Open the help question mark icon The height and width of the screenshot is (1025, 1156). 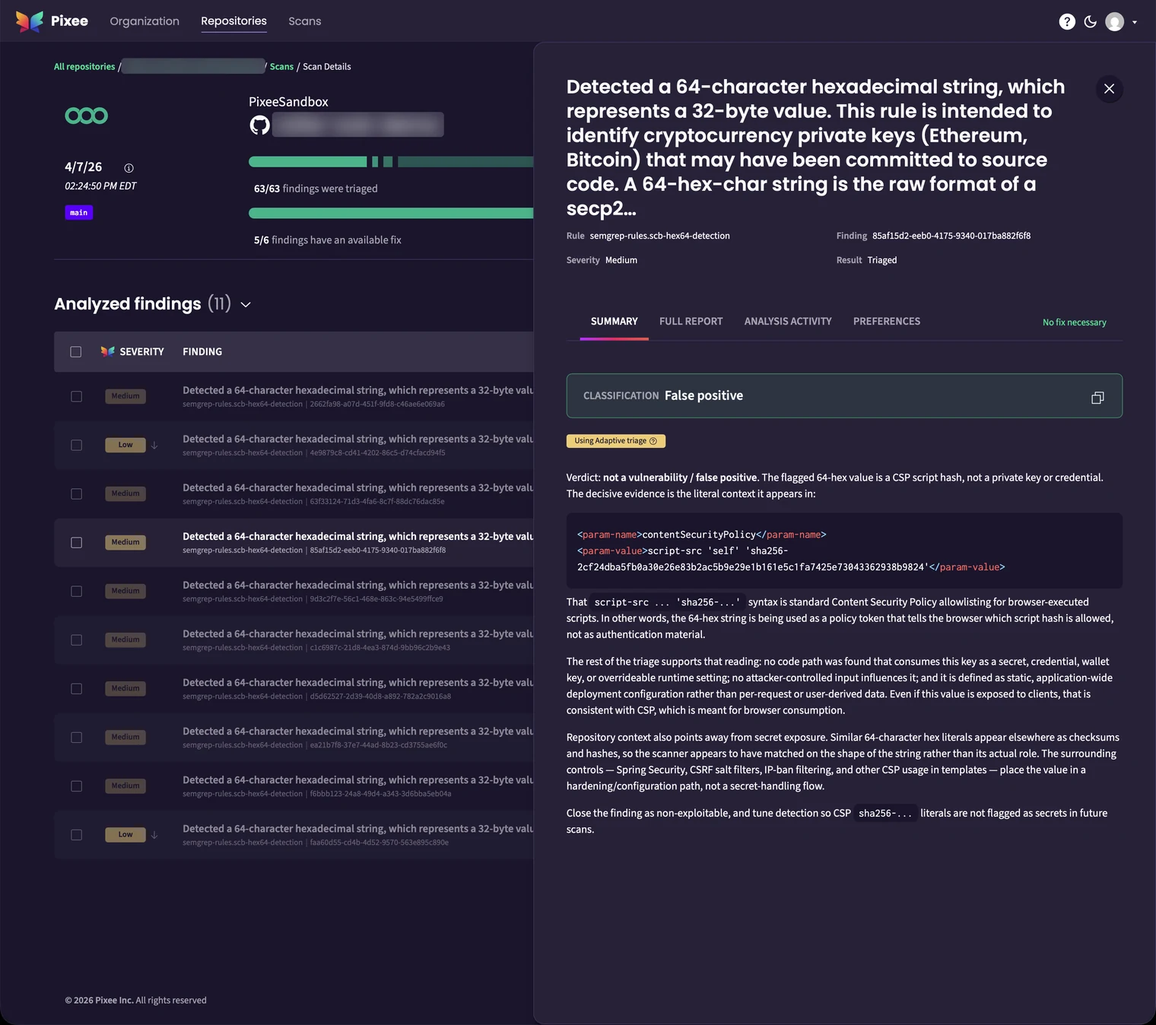(x=1067, y=22)
